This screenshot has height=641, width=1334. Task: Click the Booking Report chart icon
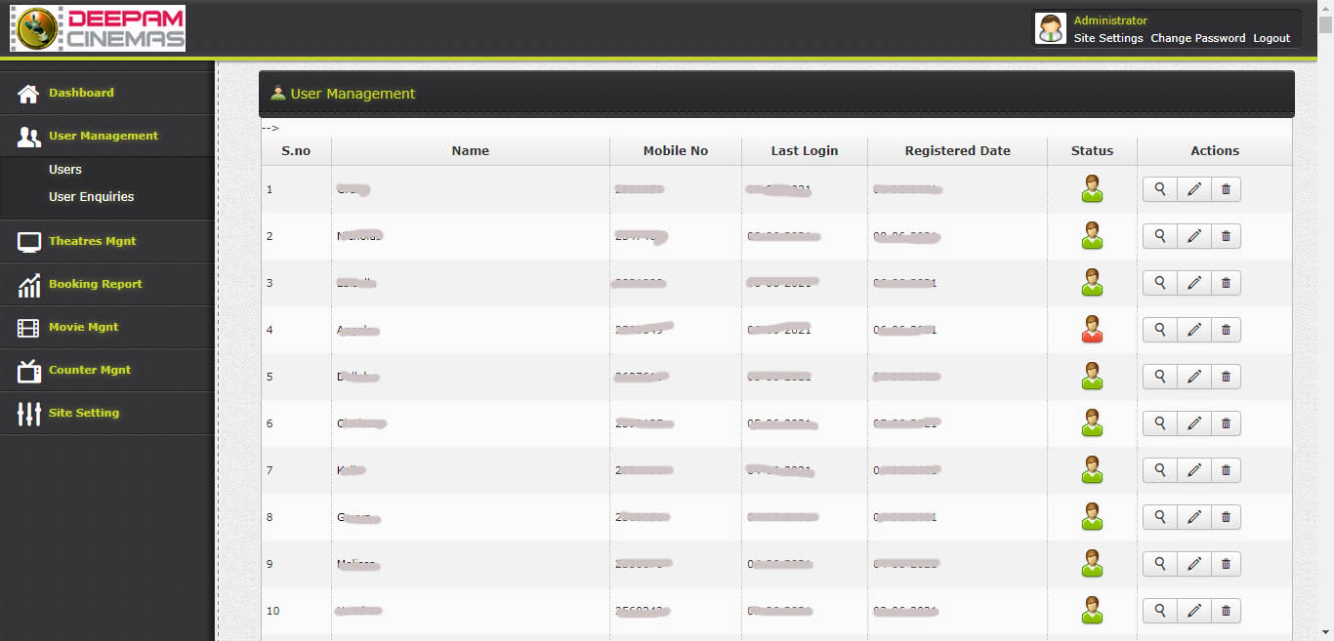(x=29, y=285)
